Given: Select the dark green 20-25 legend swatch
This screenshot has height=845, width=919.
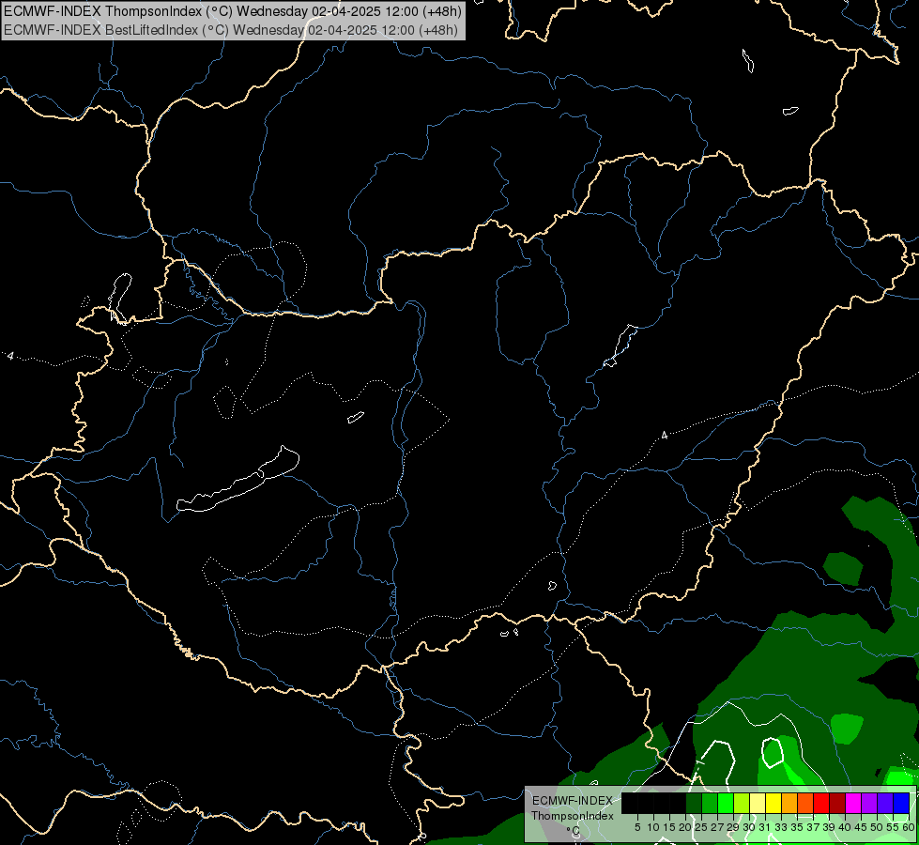Looking at the screenshot, I should 694,803.
